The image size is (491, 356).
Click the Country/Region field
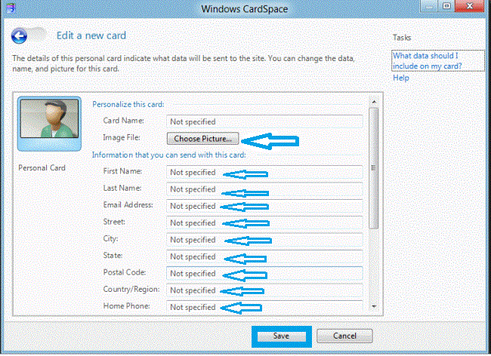264,290
